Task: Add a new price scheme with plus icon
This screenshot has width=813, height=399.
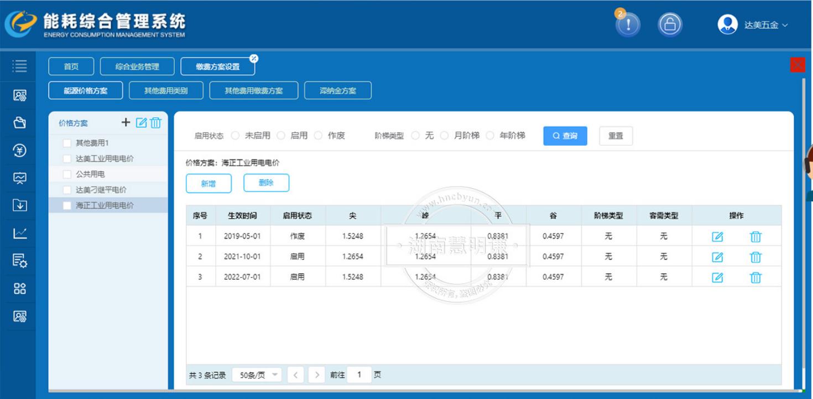Action: tap(126, 123)
